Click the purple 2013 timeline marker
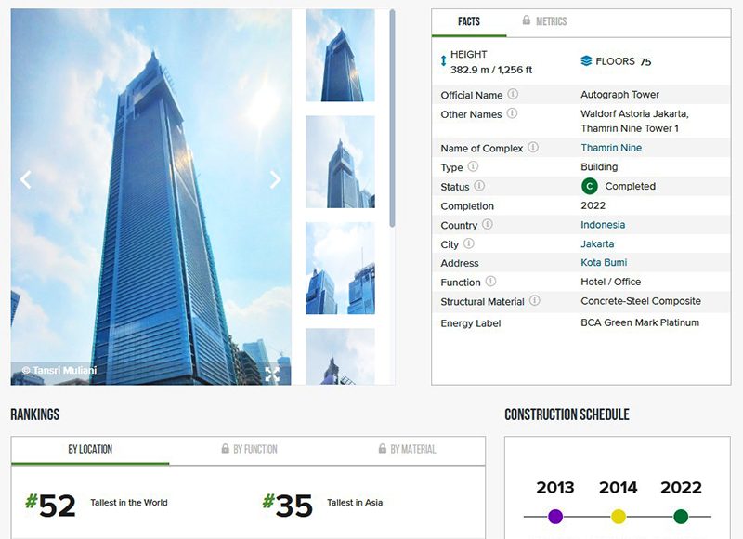The image size is (743, 539). [555, 517]
